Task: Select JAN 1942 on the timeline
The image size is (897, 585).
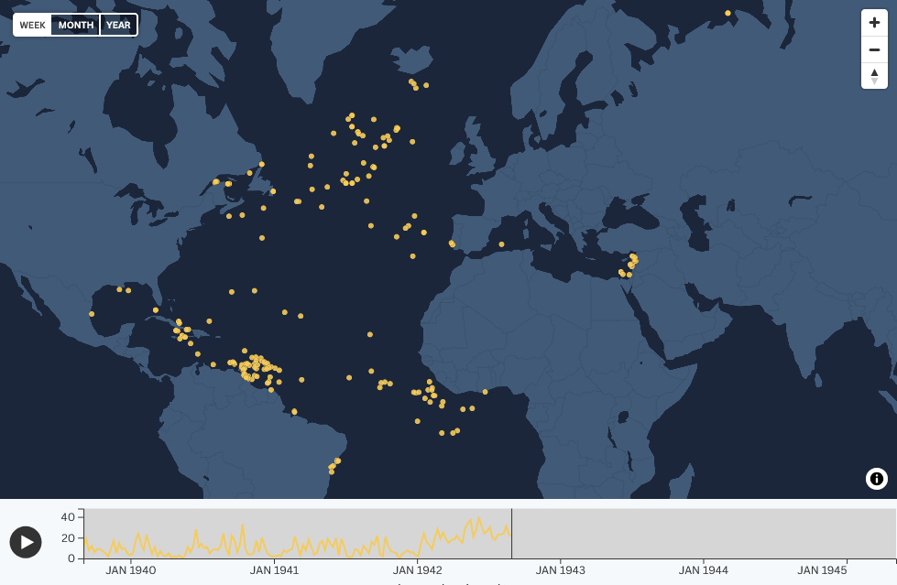Action: tap(417, 569)
